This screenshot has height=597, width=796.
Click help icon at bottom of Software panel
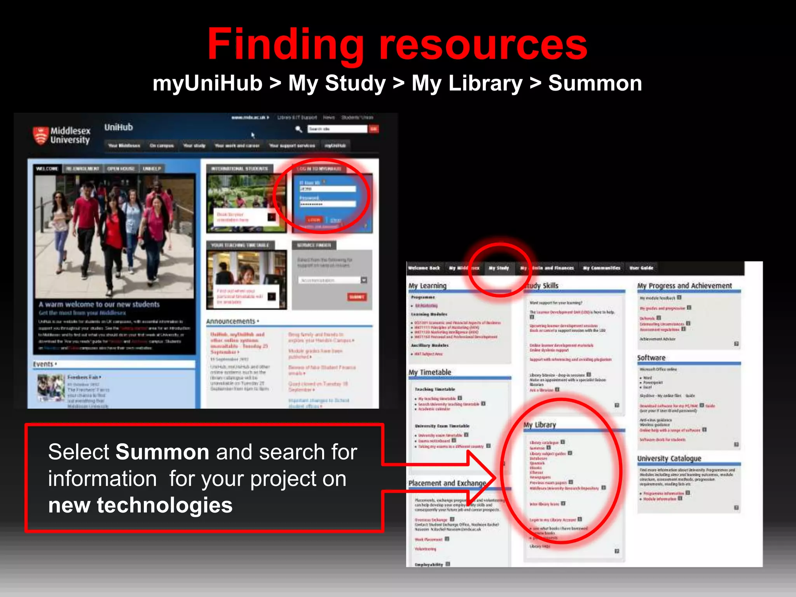736,444
